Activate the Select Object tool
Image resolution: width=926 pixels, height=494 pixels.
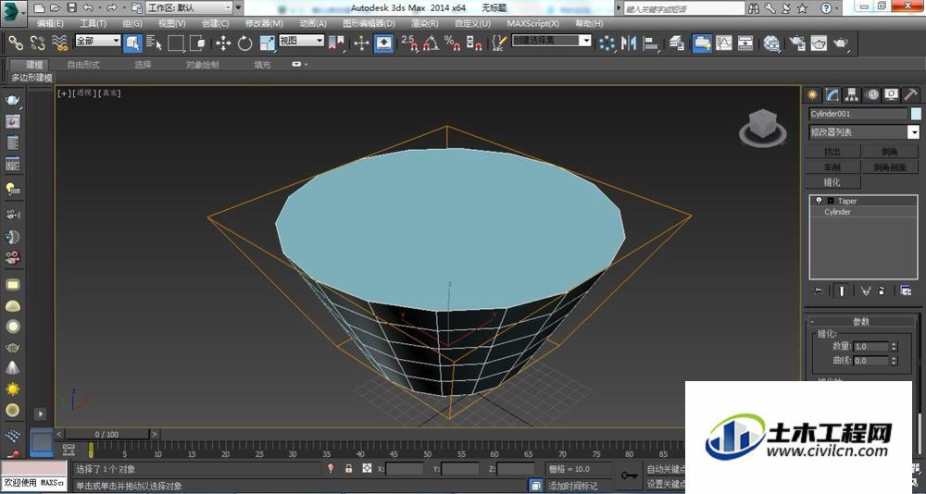tap(132, 43)
